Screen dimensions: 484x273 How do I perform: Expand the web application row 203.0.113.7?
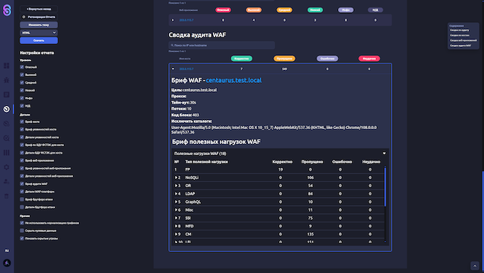(x=173, y=20)
